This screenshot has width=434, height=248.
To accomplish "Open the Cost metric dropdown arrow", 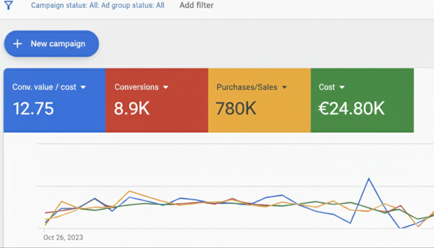I will (342, 87).
